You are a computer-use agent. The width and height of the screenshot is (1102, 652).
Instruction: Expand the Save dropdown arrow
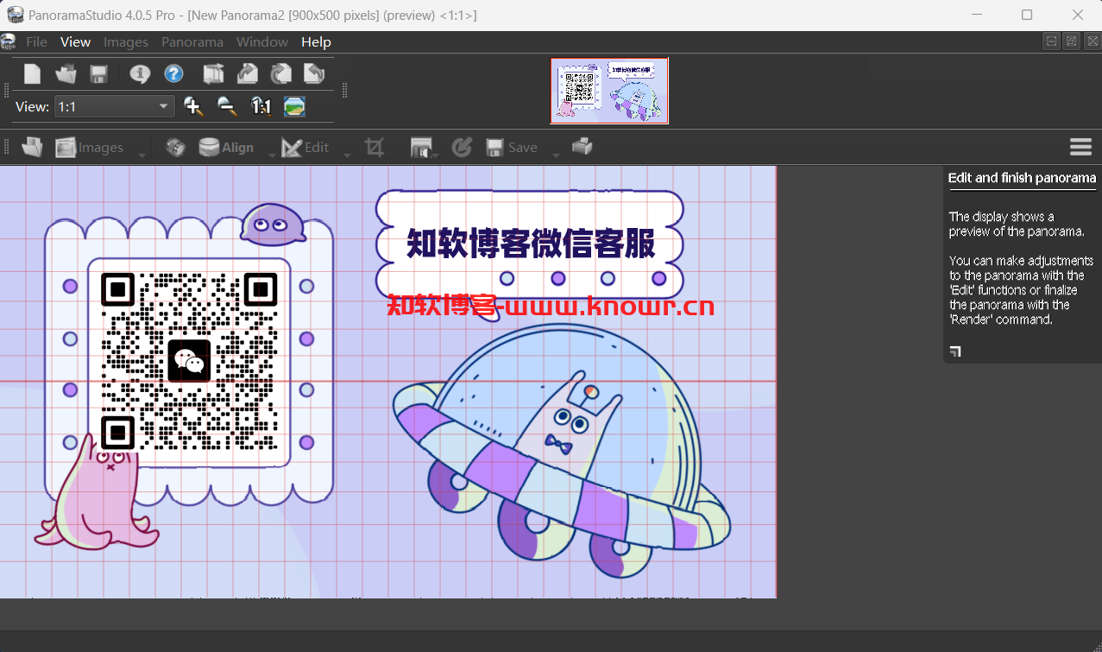point(555,154)
